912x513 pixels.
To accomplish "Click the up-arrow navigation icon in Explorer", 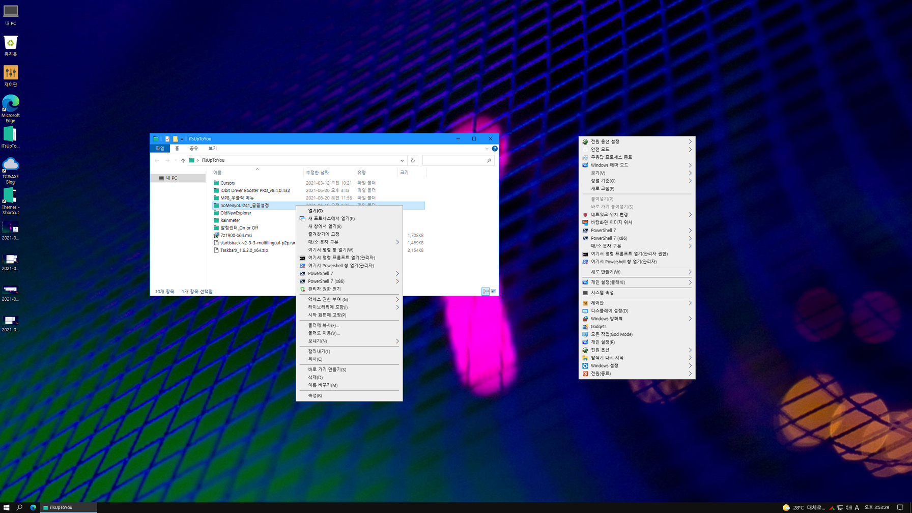I will [x=183, y=160].
